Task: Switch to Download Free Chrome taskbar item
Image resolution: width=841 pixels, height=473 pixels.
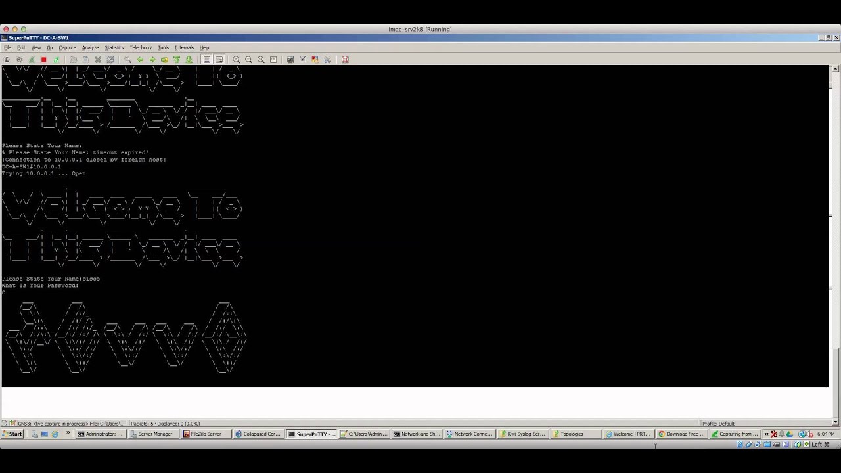Action: click(x=681, y=434)
